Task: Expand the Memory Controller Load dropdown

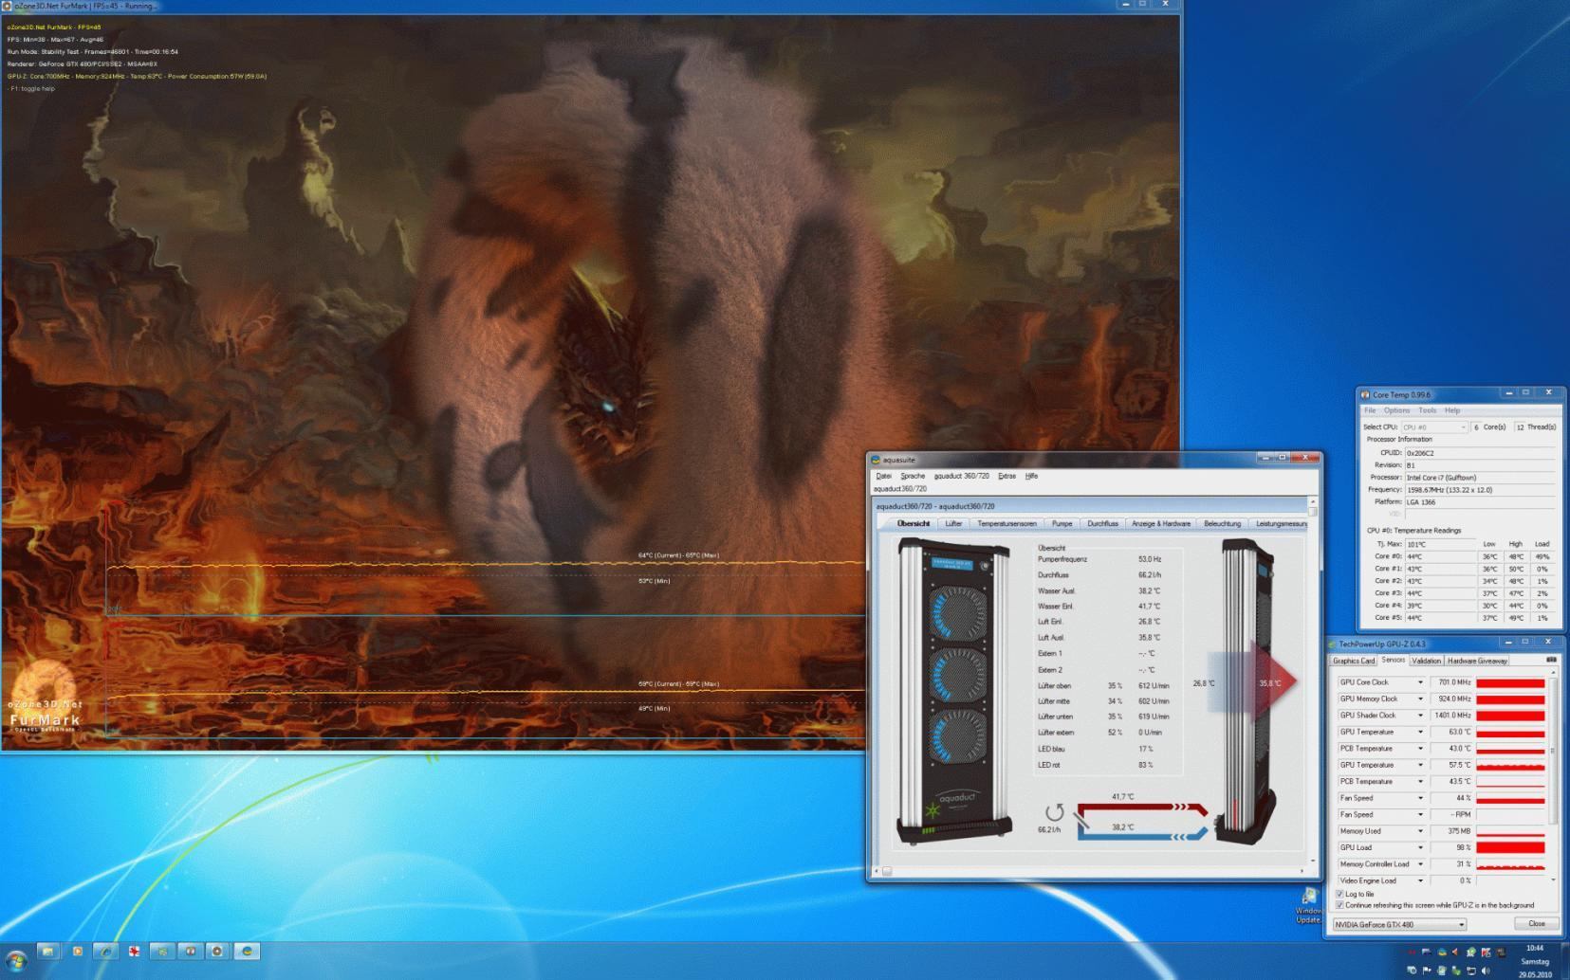Action: pyautogui.click(x=1420, y=864)
